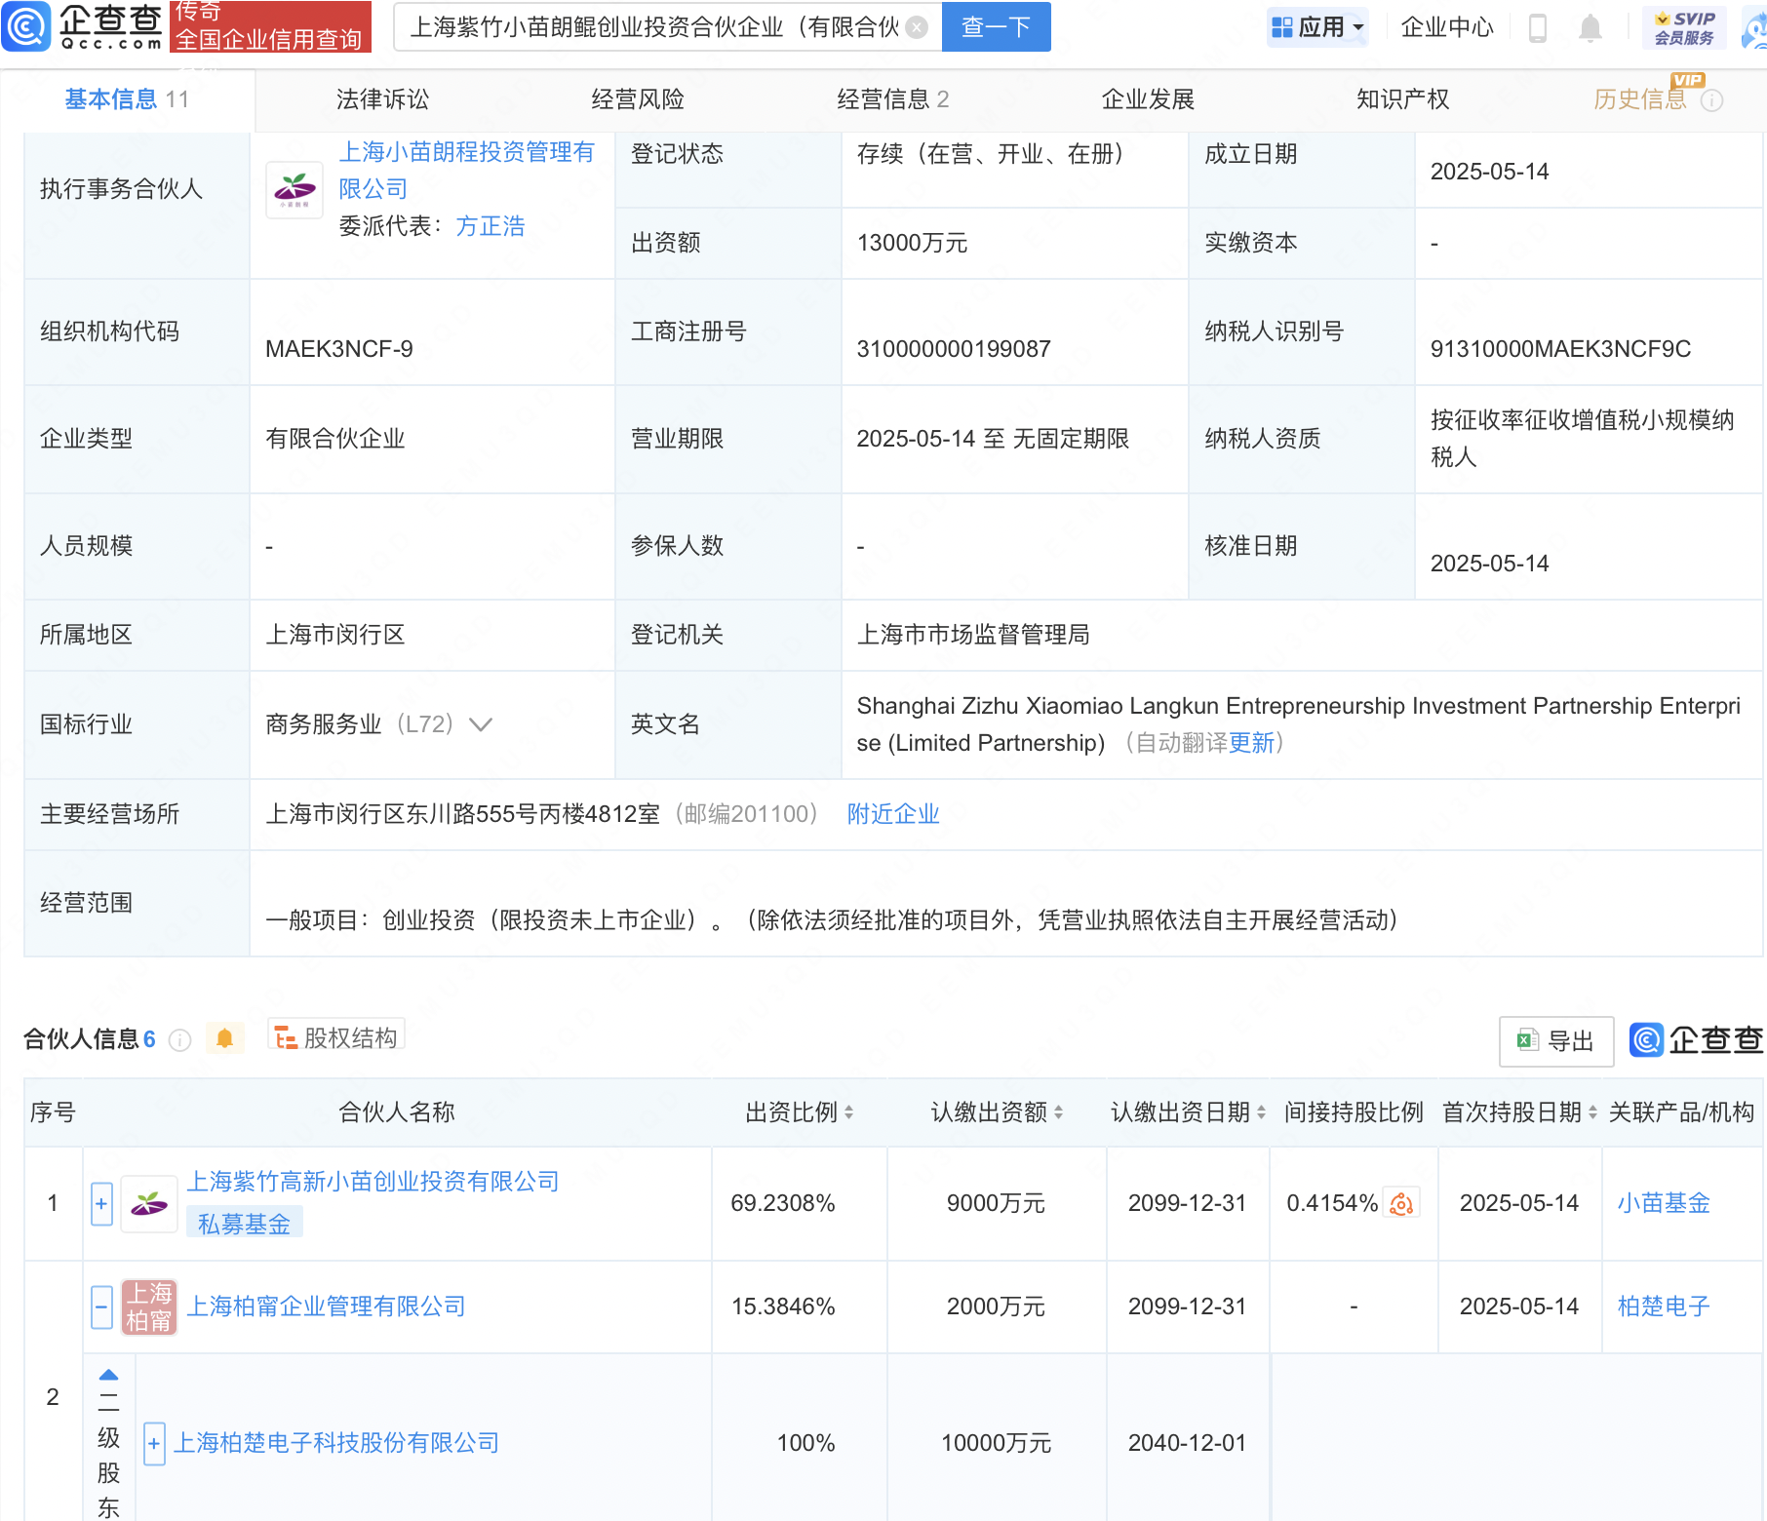Open representative 方正浩 link
The image size is (1767, 1521).
pyautogui.click(x=491, y=226)
